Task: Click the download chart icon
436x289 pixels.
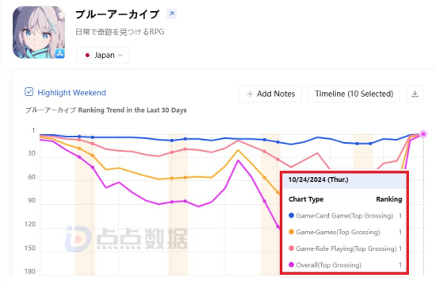Action: pyautogui.click(x=415, y=94)
